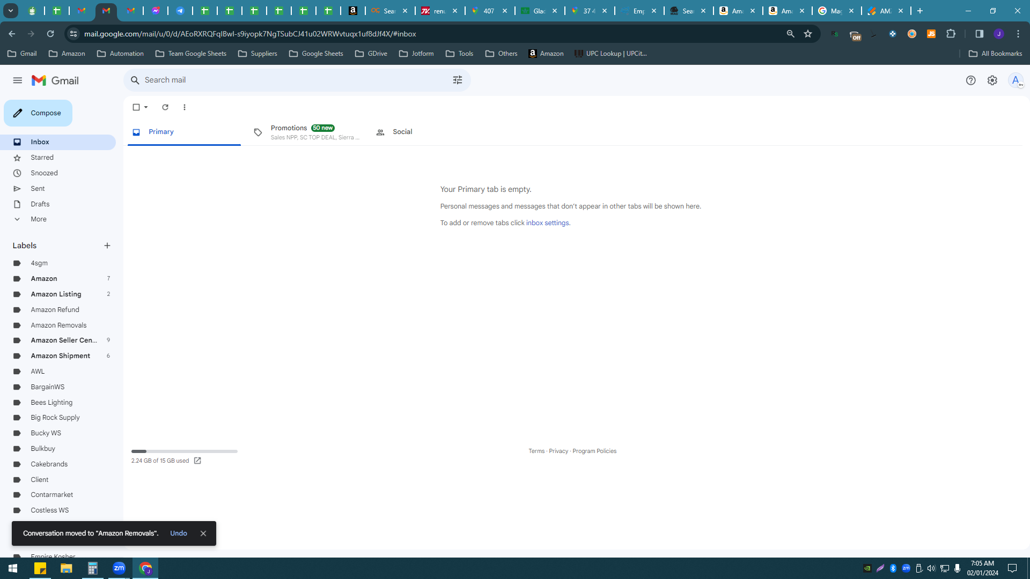Switch to the Promotions tab
The image size is (1030, 579).
click(307, 132)
